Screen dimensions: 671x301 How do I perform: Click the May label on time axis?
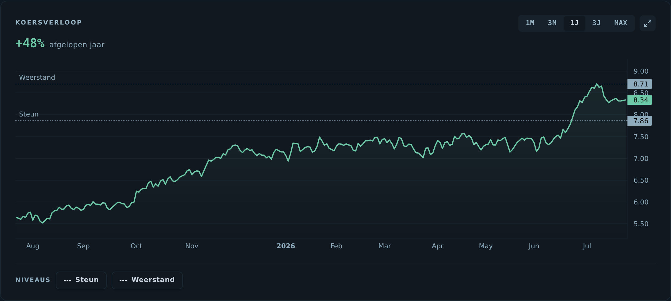click(486, 246)
